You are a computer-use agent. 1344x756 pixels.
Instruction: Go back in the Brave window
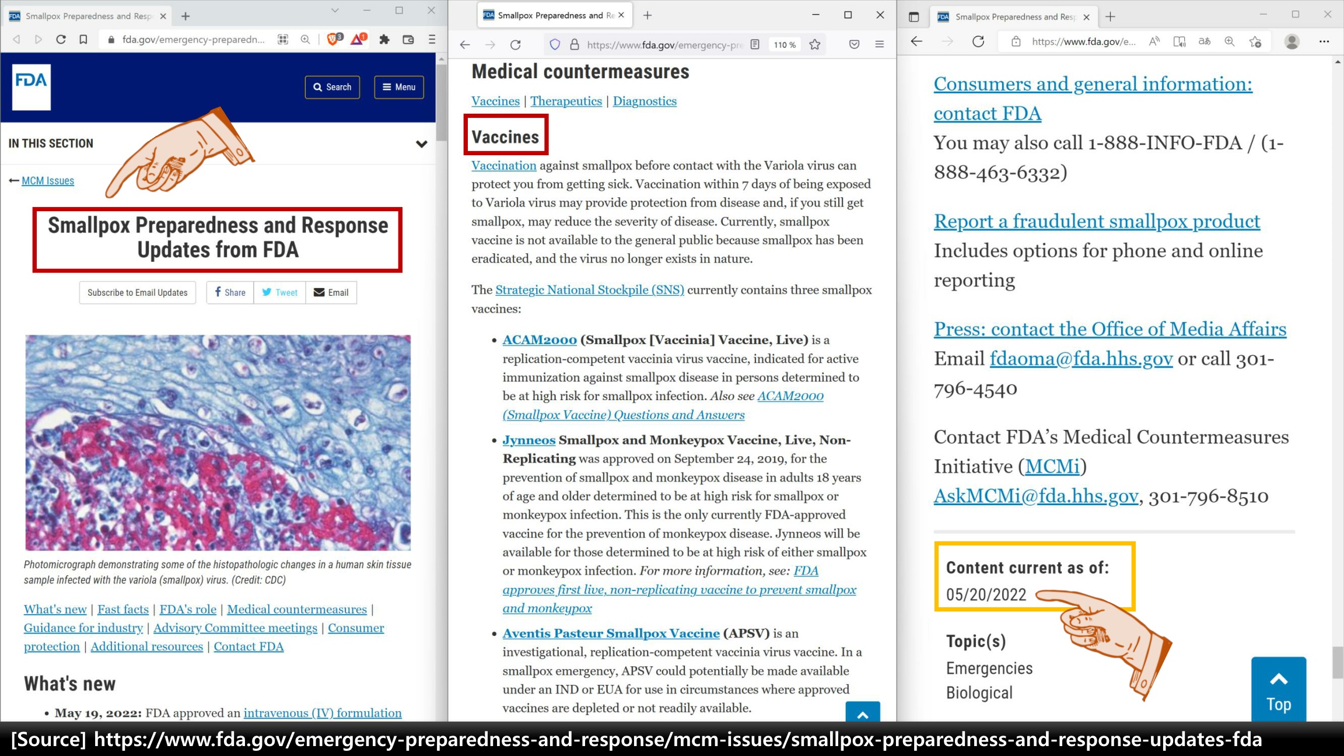coord(16,39)
